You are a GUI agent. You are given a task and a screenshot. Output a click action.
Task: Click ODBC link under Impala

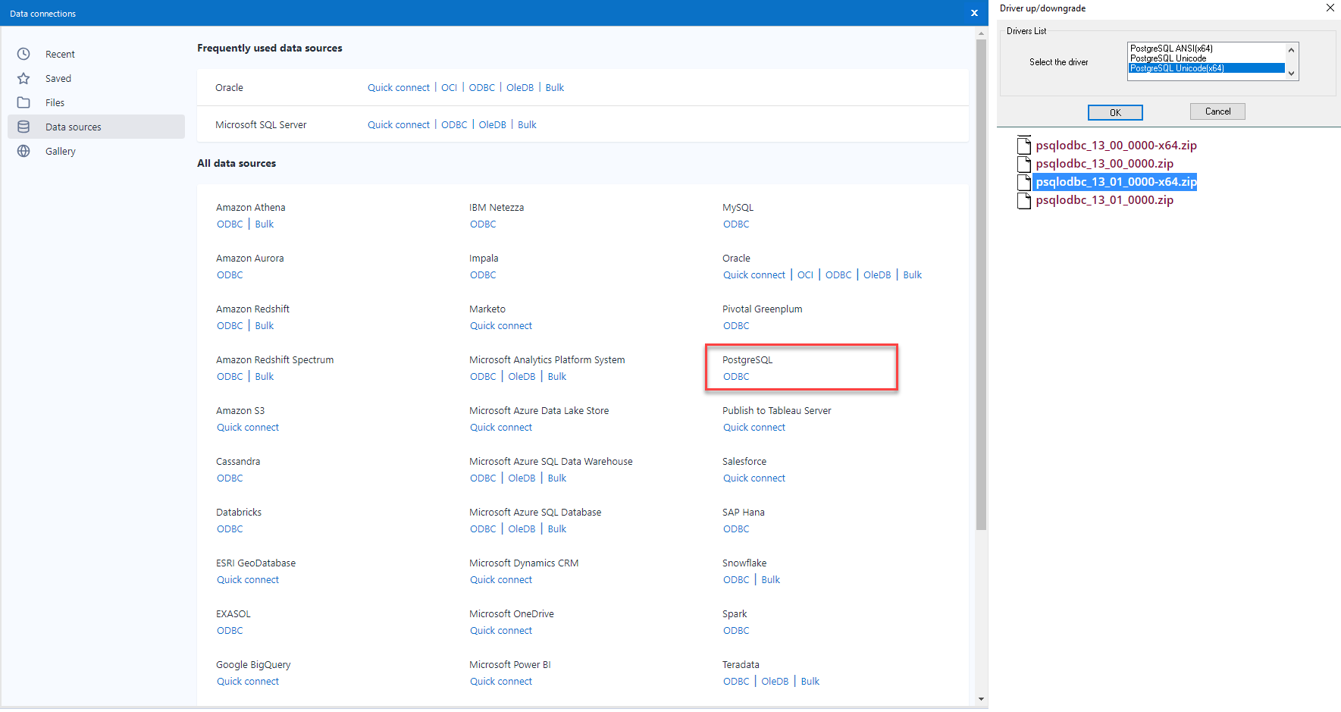[x=483, y=275]
